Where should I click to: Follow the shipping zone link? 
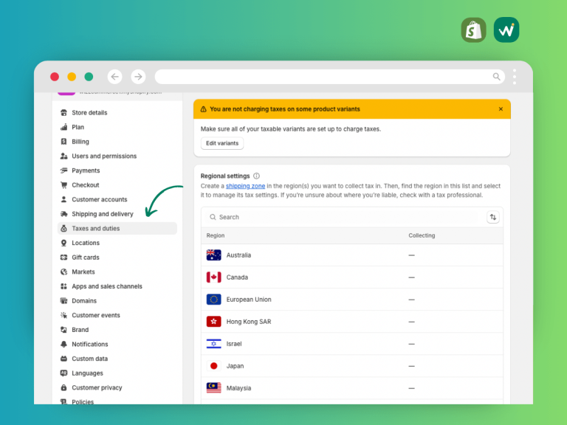tap(245, 186)
